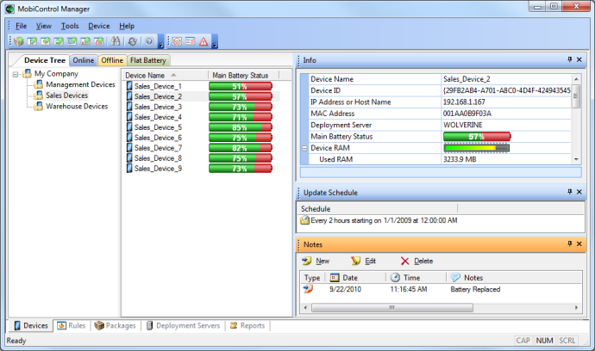The height and width of the screenshot is (351, 595).
Task: Open the Device menu
Action: (98, 26)
